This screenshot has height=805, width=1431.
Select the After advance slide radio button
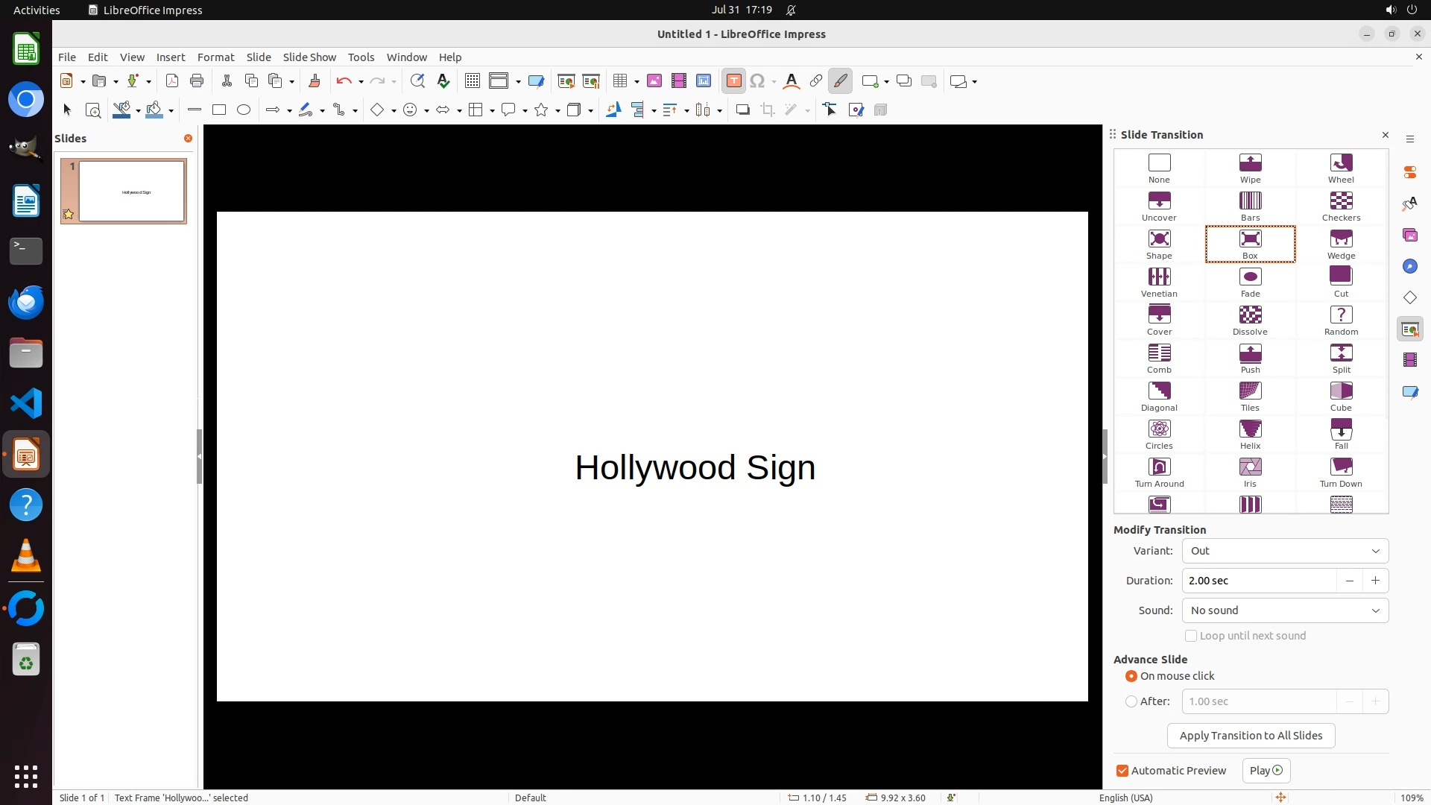coord(1131,701)
